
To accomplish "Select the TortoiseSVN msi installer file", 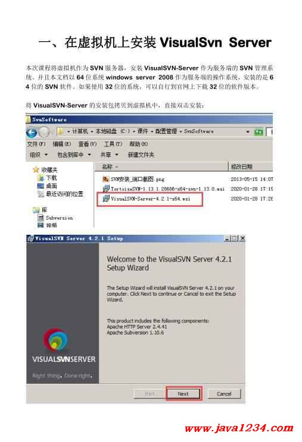I will (x=164, y=189).
